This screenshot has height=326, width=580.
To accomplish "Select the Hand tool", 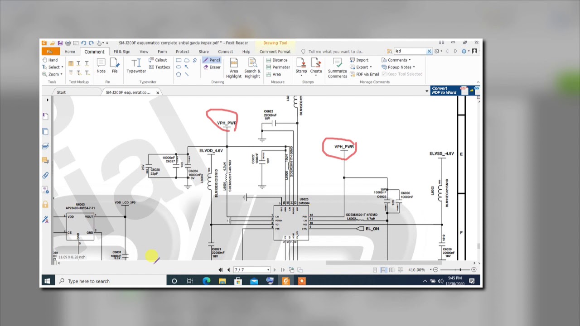I will pos(50,60).
